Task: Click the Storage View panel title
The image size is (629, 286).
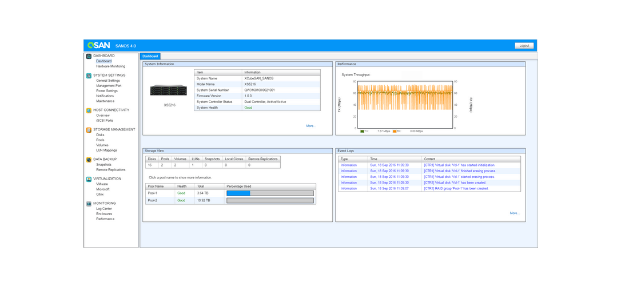Action: (154, 151)
